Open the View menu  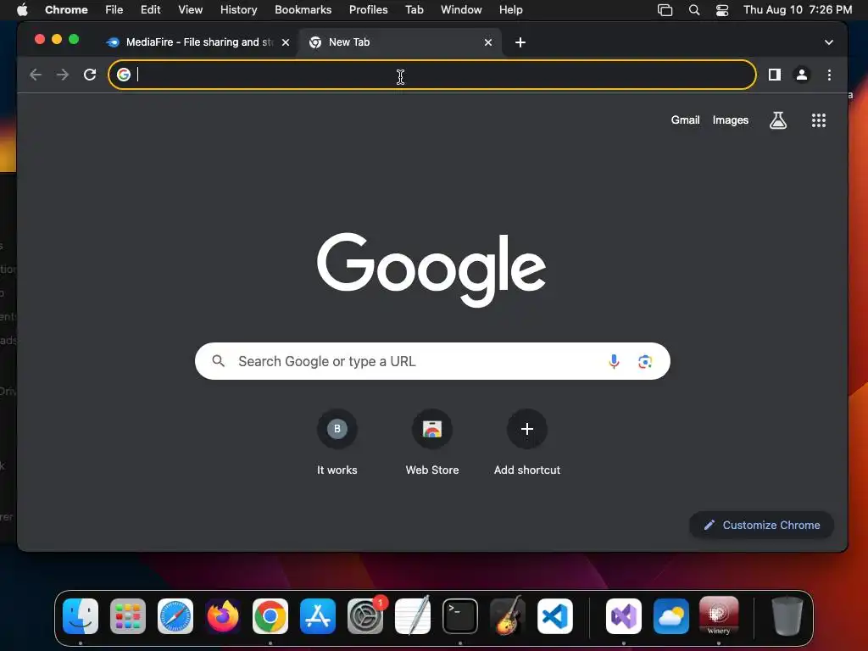(x=191, y=10)
